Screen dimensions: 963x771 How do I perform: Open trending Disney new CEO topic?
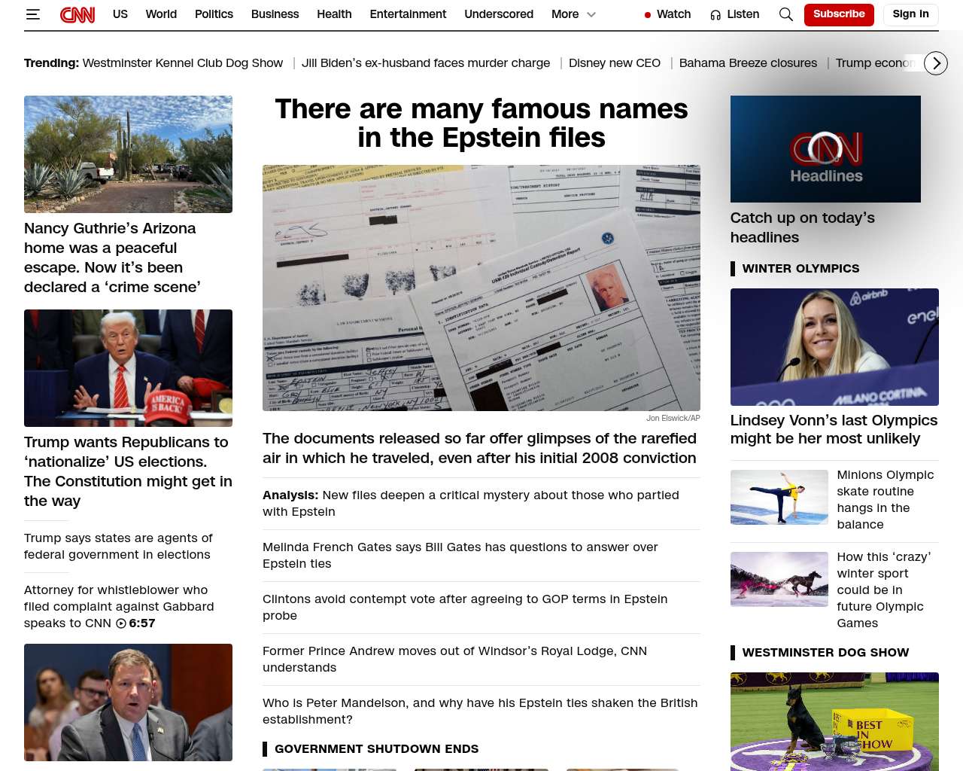pos(615,63)
